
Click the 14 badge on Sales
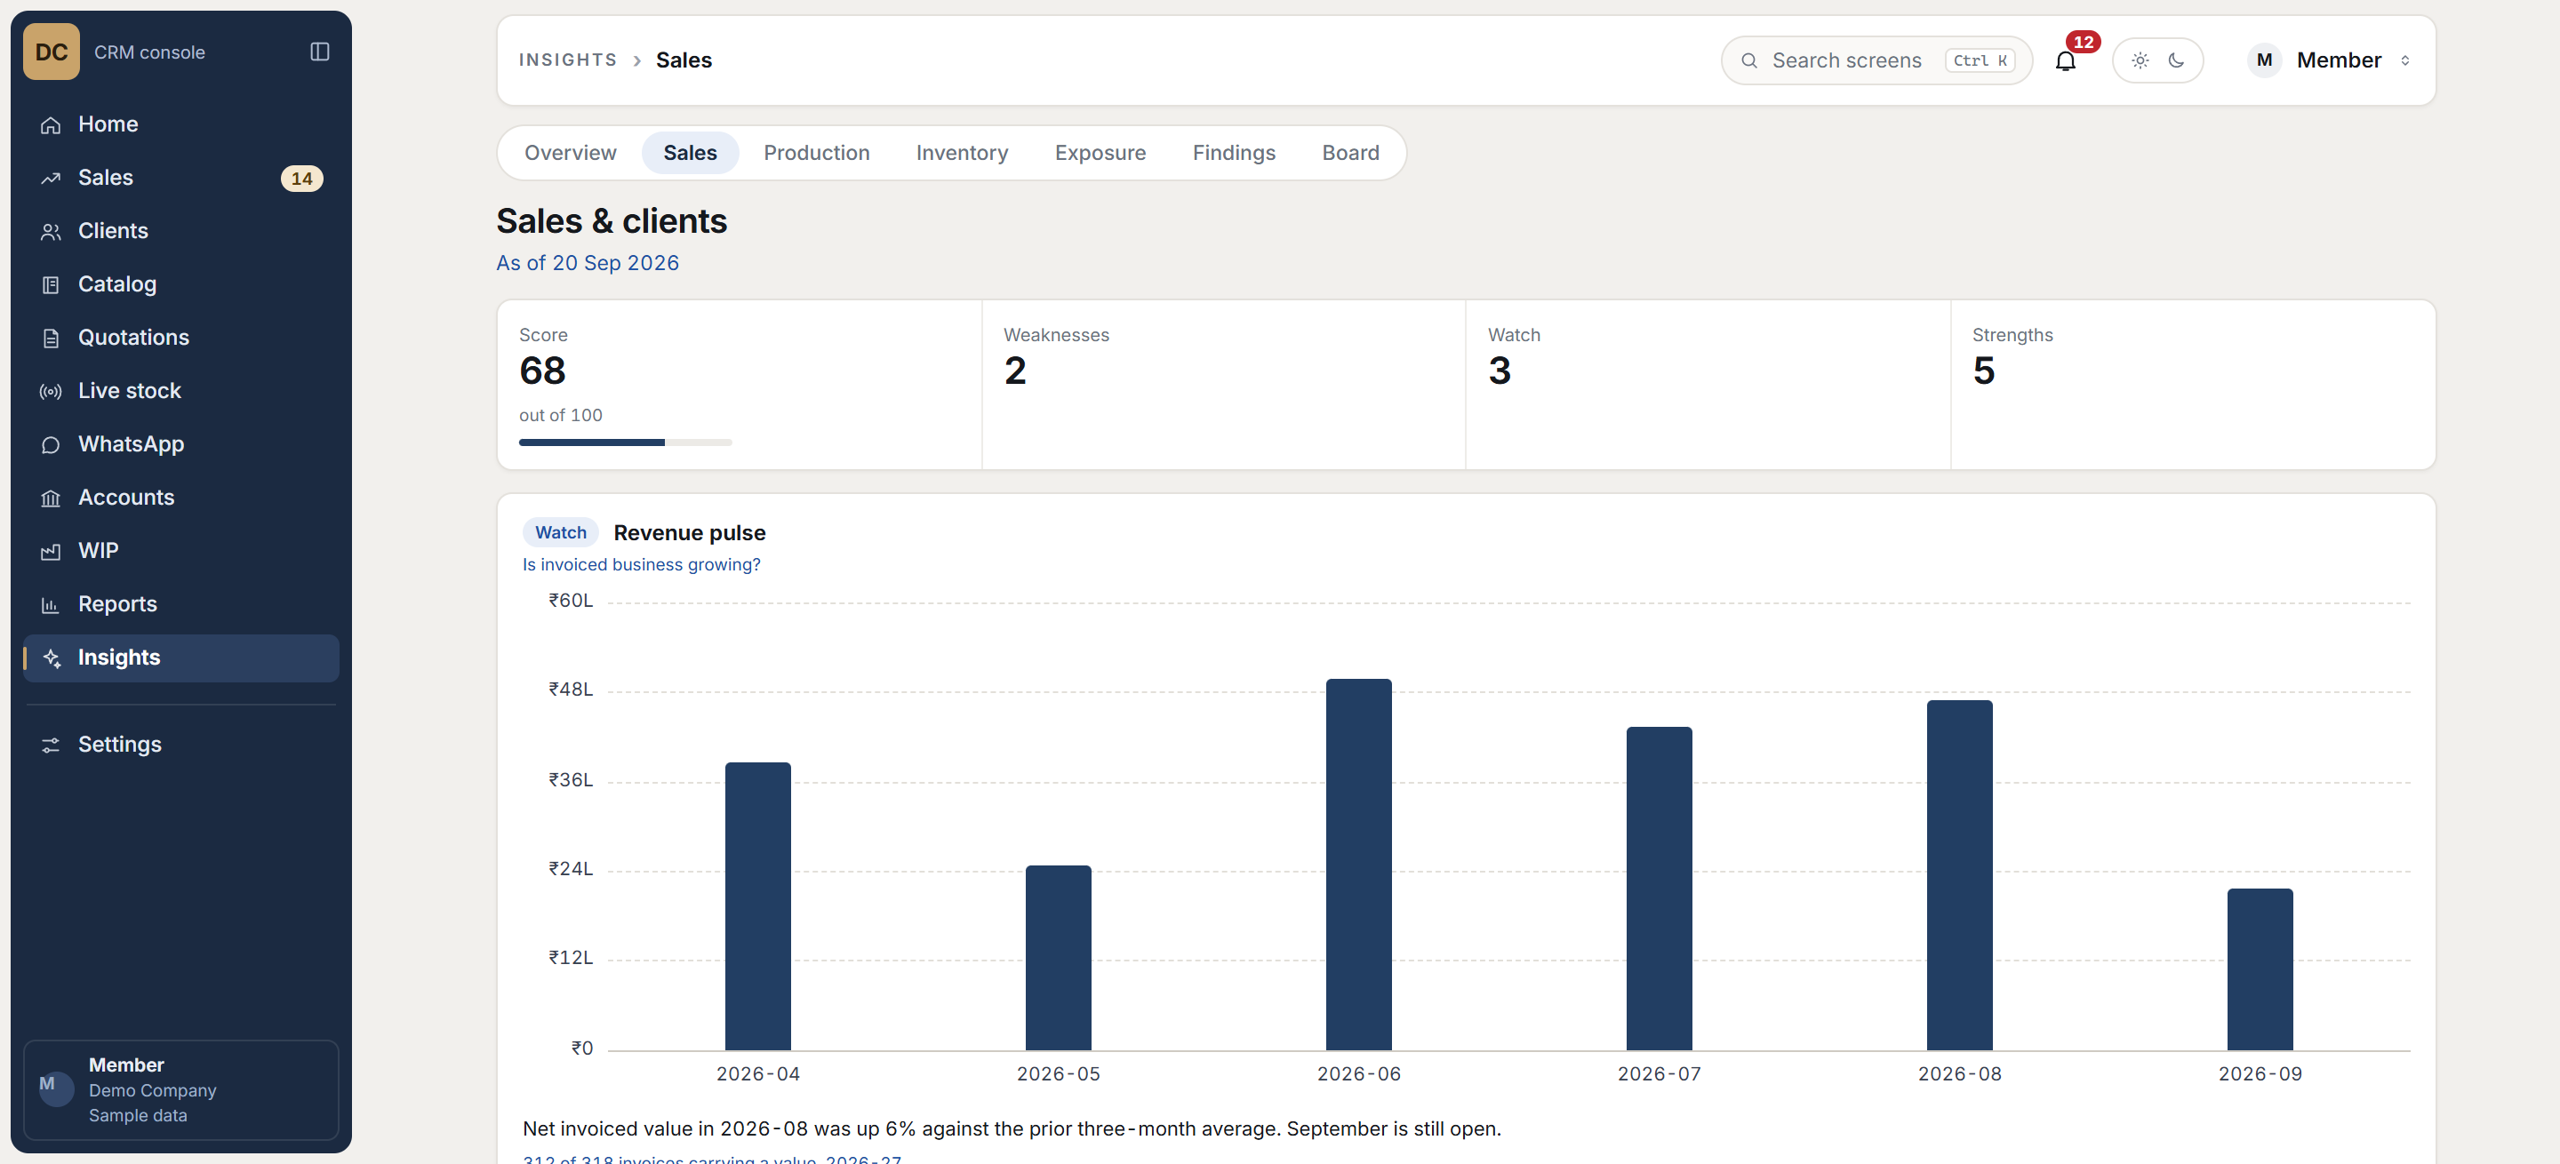point(301,179)
